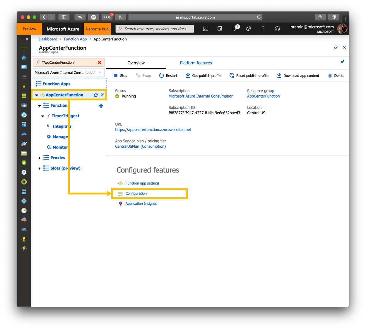Expand the portal left navigation menu

click(27, 39)
